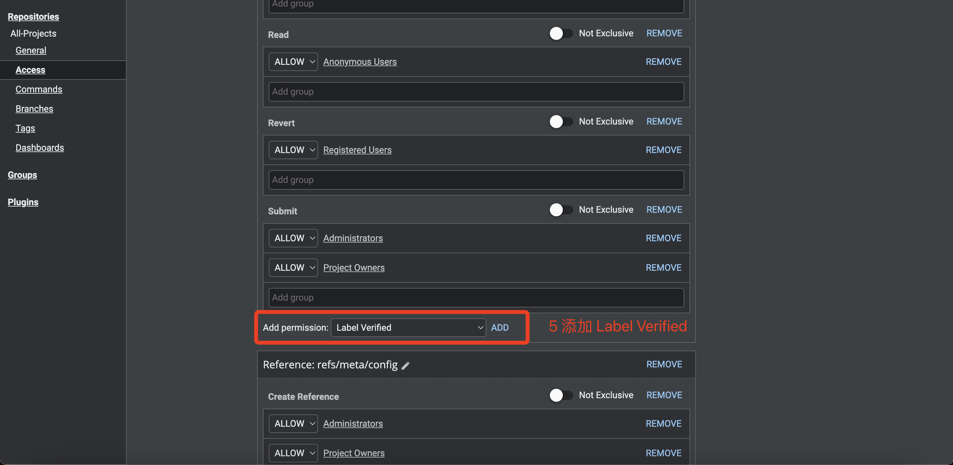Open the Plugins section link
The image size is (953, 465).
[23, 202]
